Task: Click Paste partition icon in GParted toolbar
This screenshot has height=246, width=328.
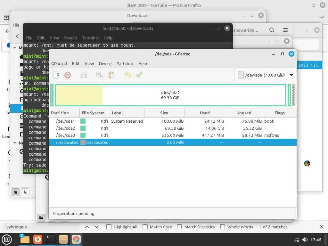Action: tap(112, 75)
